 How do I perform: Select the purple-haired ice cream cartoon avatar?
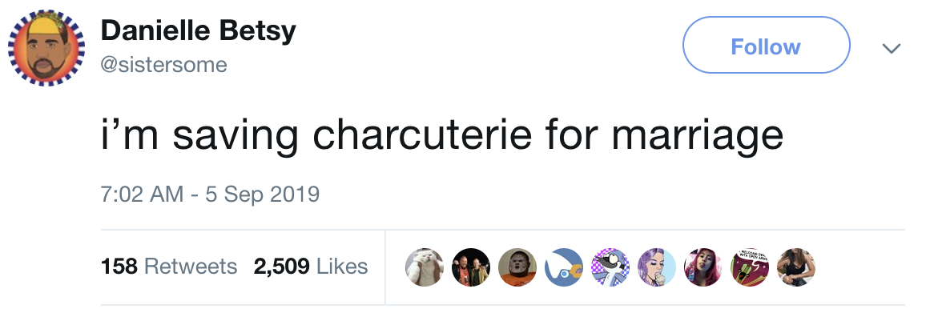click(656, 267)
